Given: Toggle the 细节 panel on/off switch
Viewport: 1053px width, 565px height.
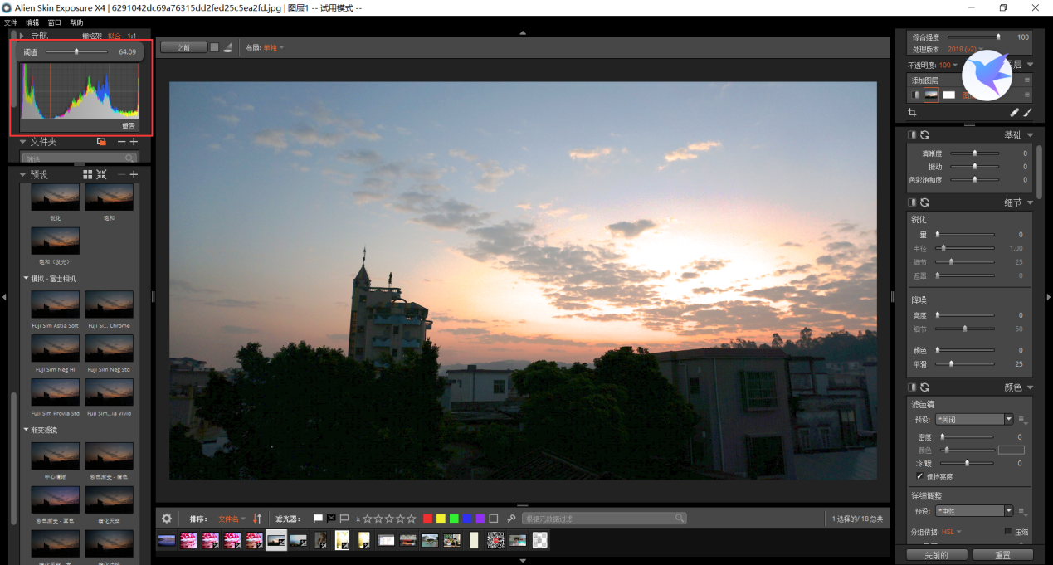Looking at the screenshot, I should pyautogui.click(x=912, y=202).
